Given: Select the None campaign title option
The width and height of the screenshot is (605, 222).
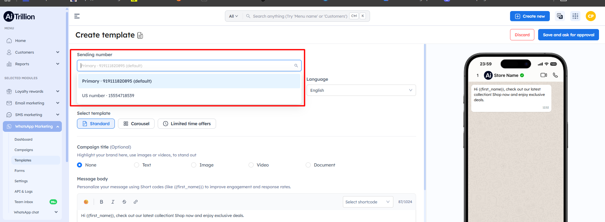Looking at the screenshot, I should pyautogui.click(x=79, y=165).
